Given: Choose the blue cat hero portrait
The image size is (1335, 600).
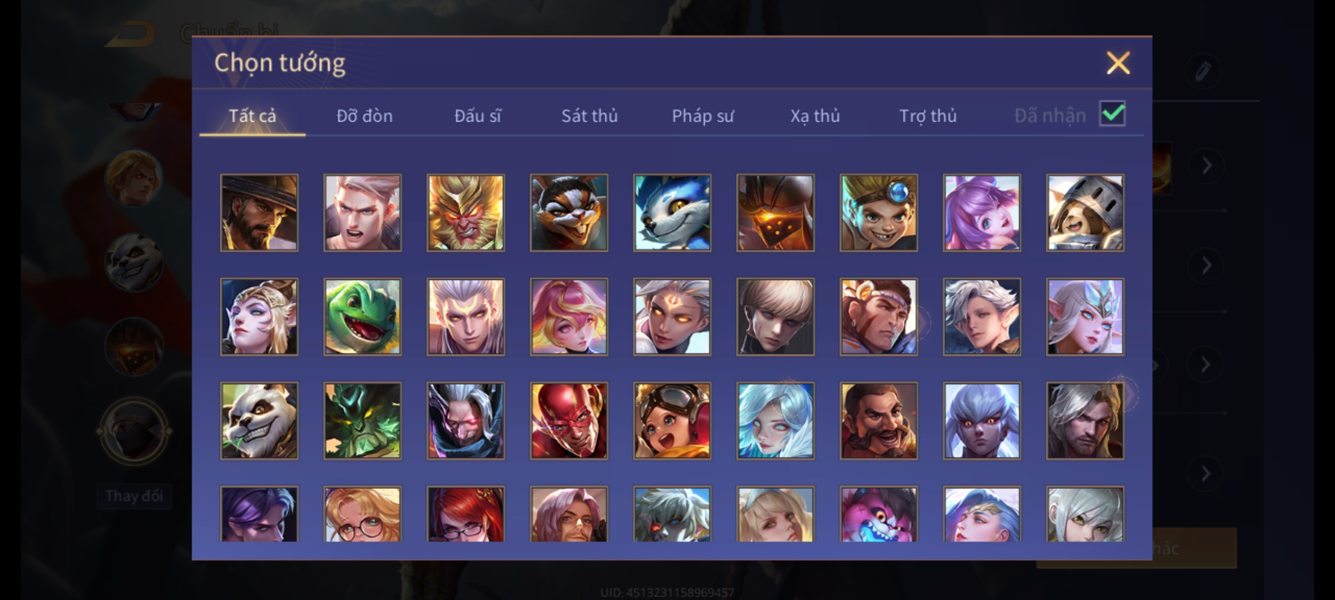Looking at the screenshot, I should pos(672,213).
